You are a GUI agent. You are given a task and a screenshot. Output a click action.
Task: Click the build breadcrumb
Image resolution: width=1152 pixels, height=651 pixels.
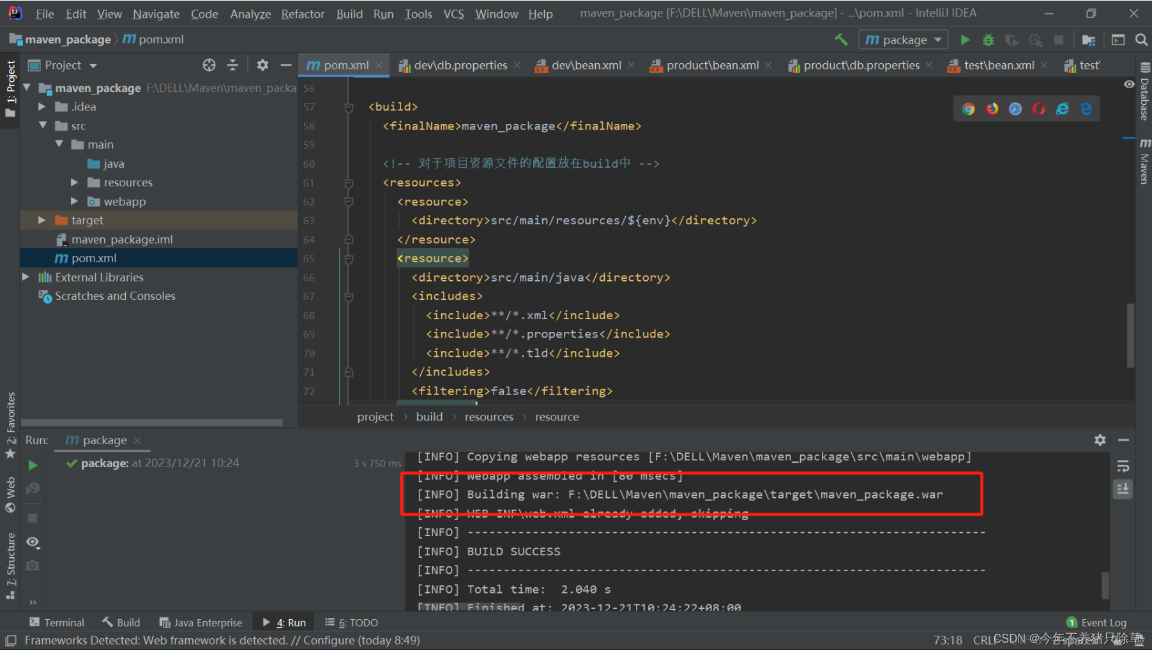click(x=429, y=417)
